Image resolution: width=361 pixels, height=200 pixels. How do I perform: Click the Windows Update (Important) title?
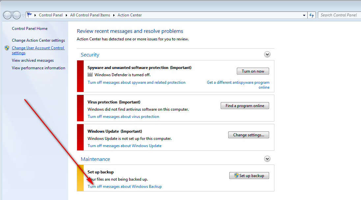click(115, 131)
